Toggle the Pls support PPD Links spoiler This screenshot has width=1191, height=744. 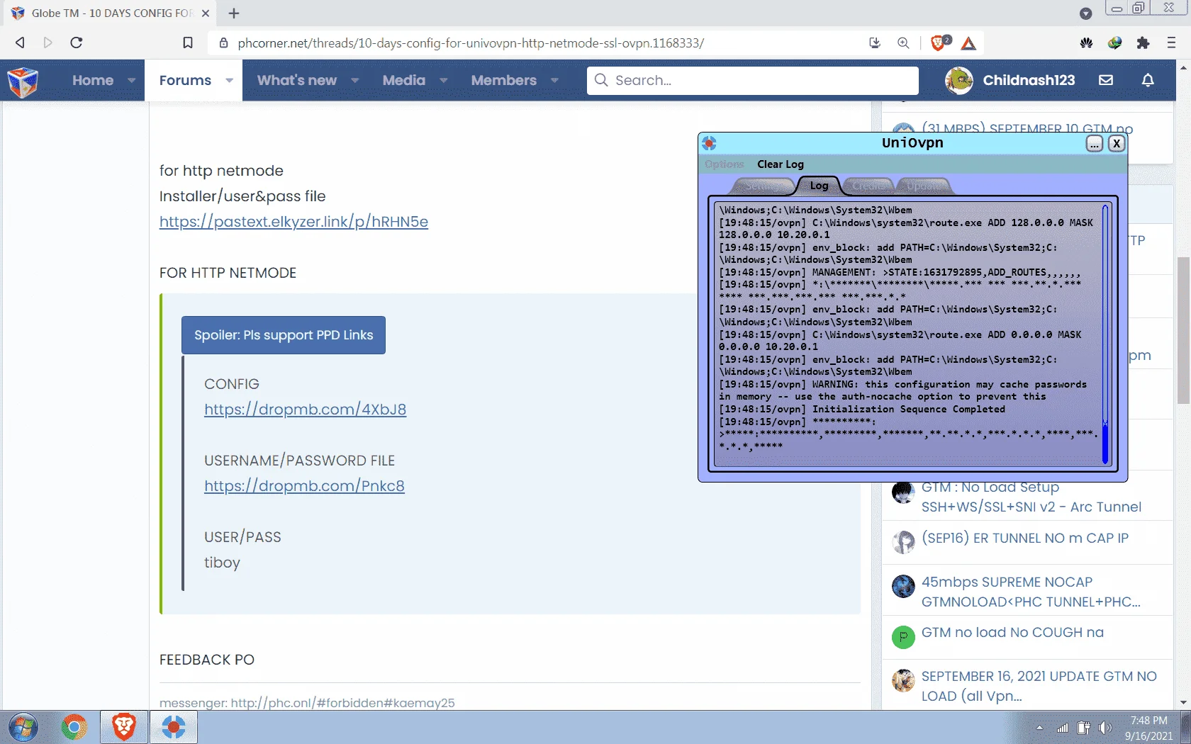[284, 335]
